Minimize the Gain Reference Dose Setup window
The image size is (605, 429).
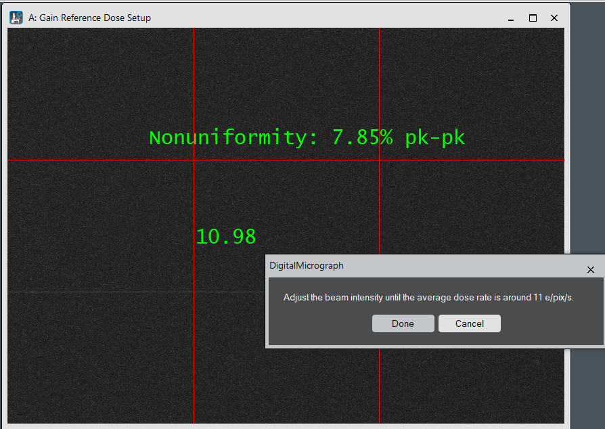pyautogui.click(x=511, y=18)
